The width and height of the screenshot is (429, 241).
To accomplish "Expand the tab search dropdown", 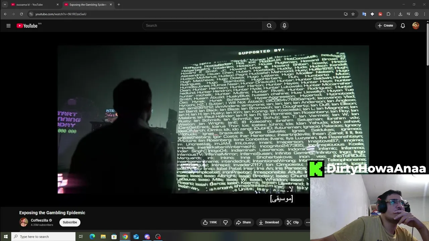I will [5, 5].
